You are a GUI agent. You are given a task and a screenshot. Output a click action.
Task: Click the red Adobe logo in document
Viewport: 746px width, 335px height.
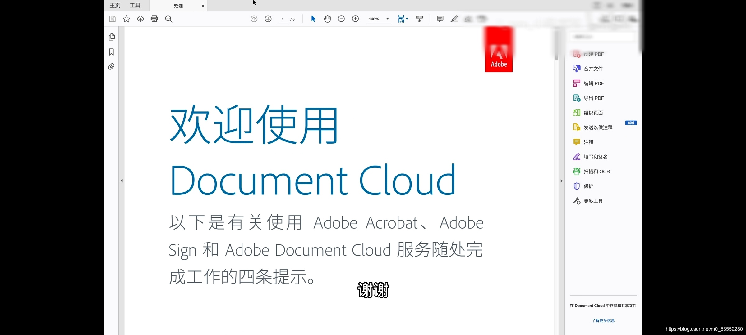499,50
